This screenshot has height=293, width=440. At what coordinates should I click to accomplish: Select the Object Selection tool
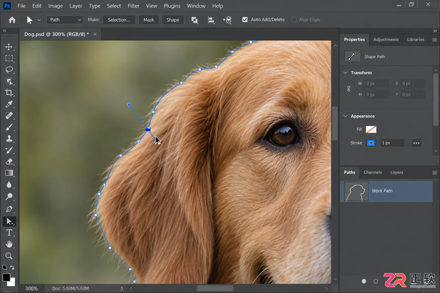point(9,81)
